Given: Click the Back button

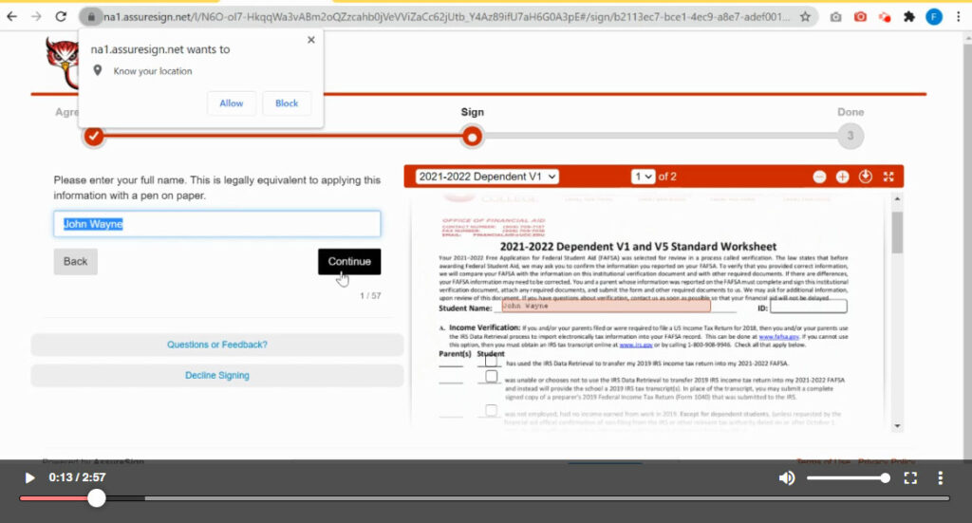Looking at the screenshot, I should click(x=76, y=262).
